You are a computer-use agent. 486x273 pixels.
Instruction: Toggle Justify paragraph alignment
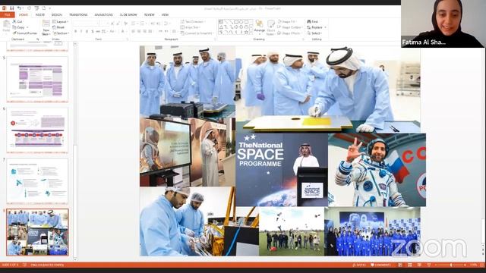click(x=150, y=31)
